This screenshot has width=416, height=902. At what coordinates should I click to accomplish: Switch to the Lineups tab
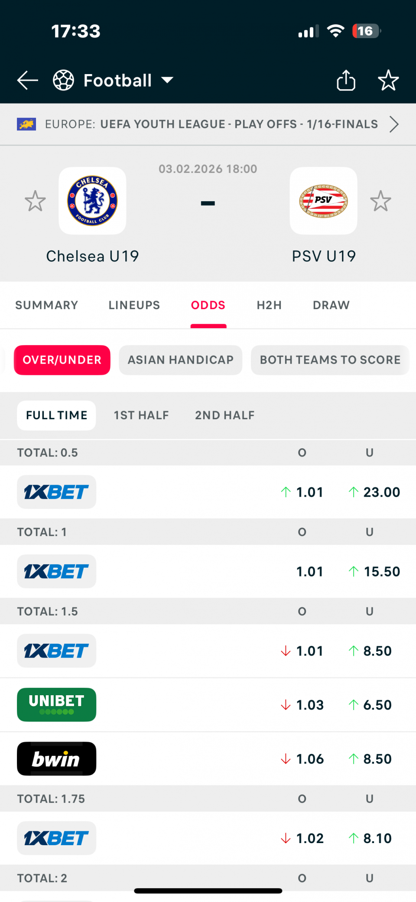click(134, 305)
